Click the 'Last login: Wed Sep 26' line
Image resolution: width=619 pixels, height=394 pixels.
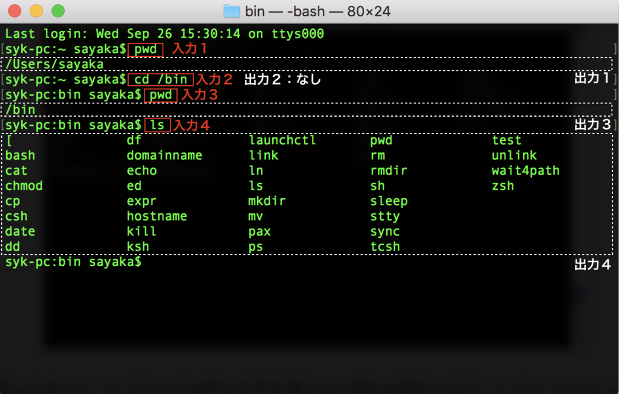click(164, 34)
